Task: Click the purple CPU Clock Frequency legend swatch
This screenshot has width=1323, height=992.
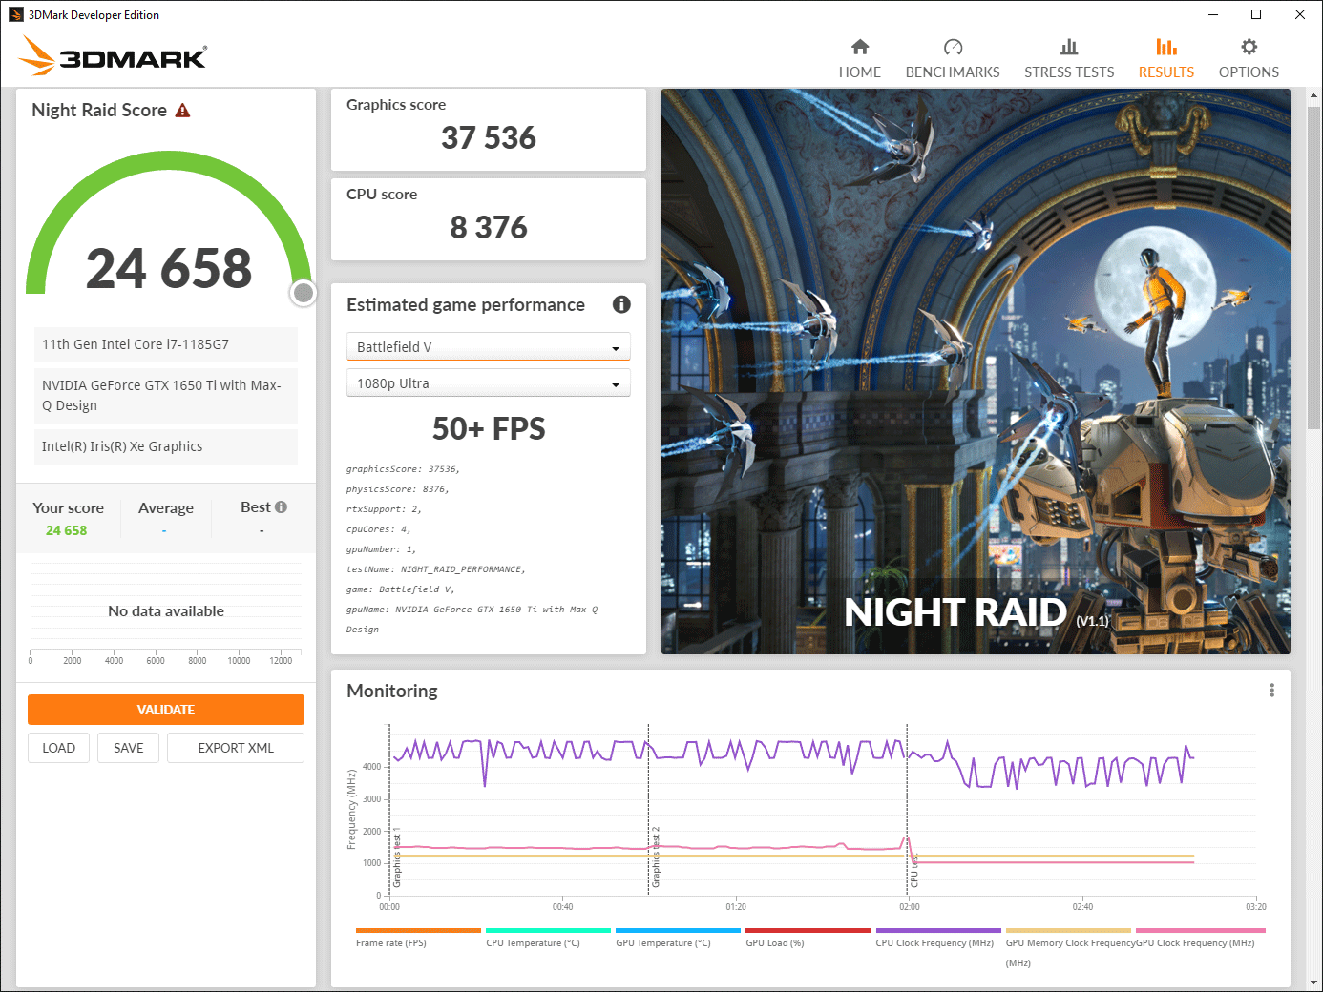Action: pos(938,931)
